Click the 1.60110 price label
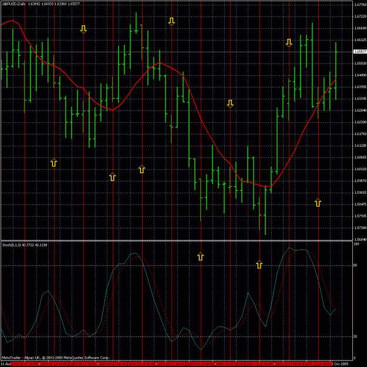The height and width of the screenshot is (367, 367). pos(360,169)
